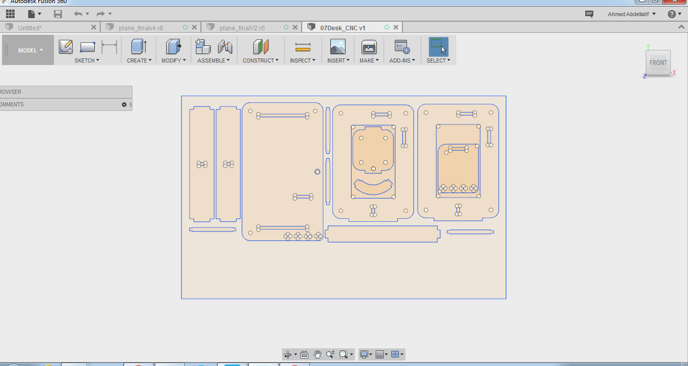
Task: Click the Look At tool icon
Action: (304, 354)
